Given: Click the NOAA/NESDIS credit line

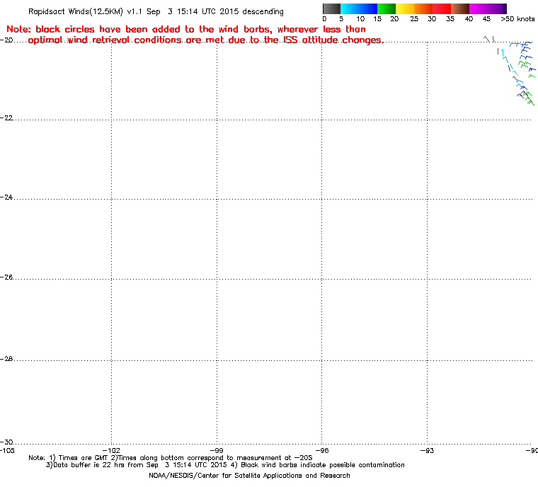Looking at the screenshot, I should point(249,476).
